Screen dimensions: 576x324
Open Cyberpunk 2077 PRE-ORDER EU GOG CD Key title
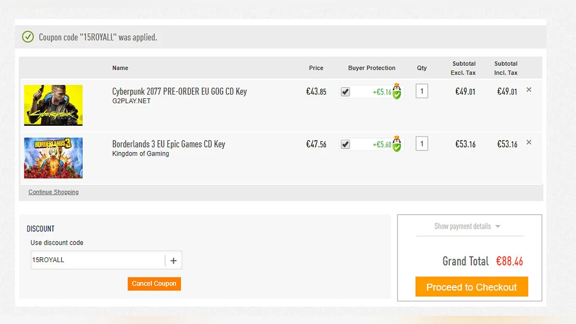click(180, 91)
